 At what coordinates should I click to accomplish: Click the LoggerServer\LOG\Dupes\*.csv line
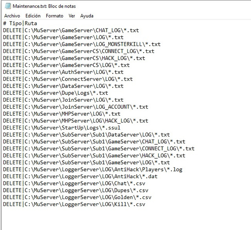pyautogui.click(x=76, y=190)
